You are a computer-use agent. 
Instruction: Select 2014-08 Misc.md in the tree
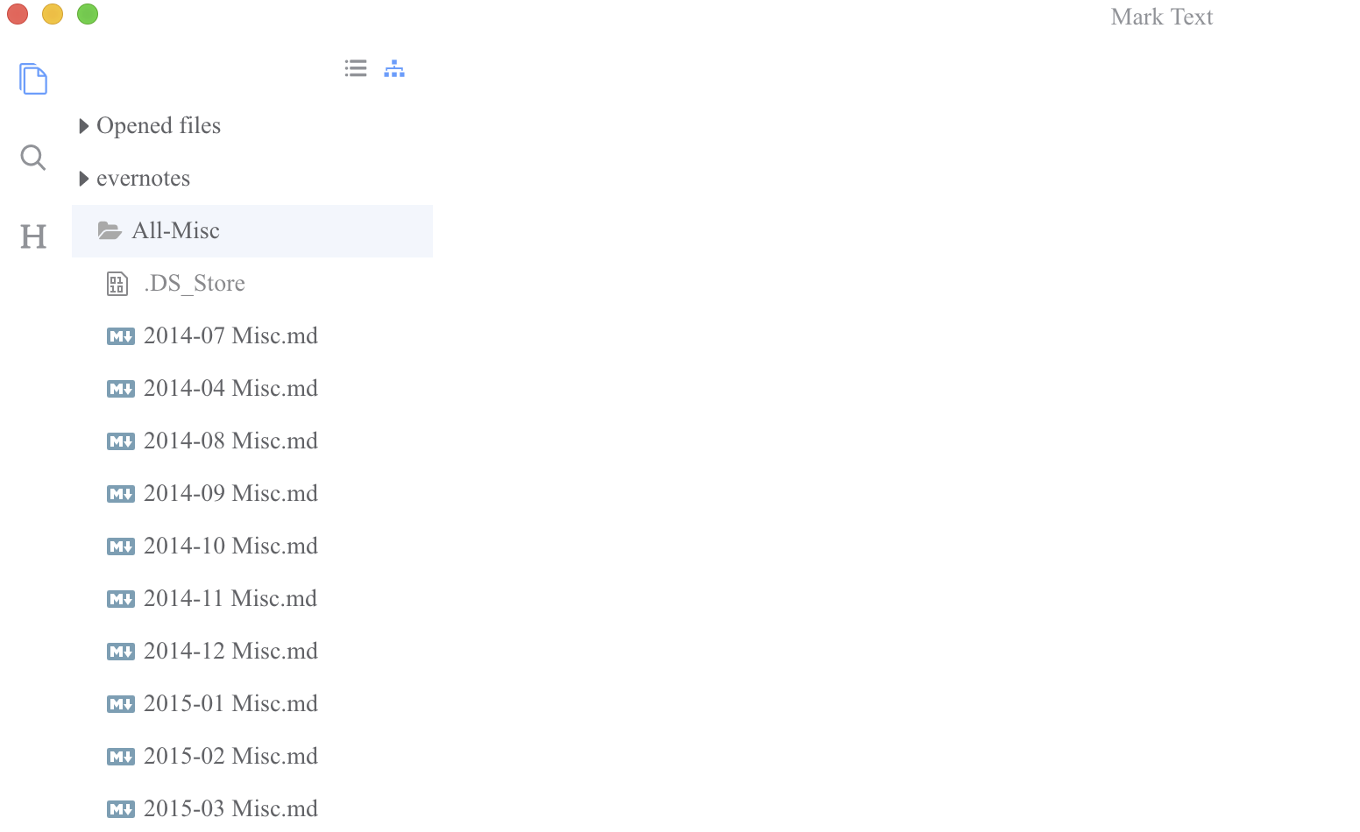pyautogui.click(x=230, y=441)
